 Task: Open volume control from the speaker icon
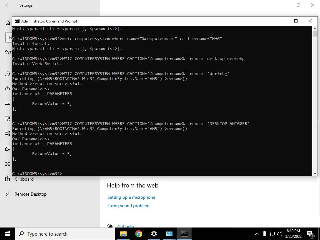[x=280, y=234]
